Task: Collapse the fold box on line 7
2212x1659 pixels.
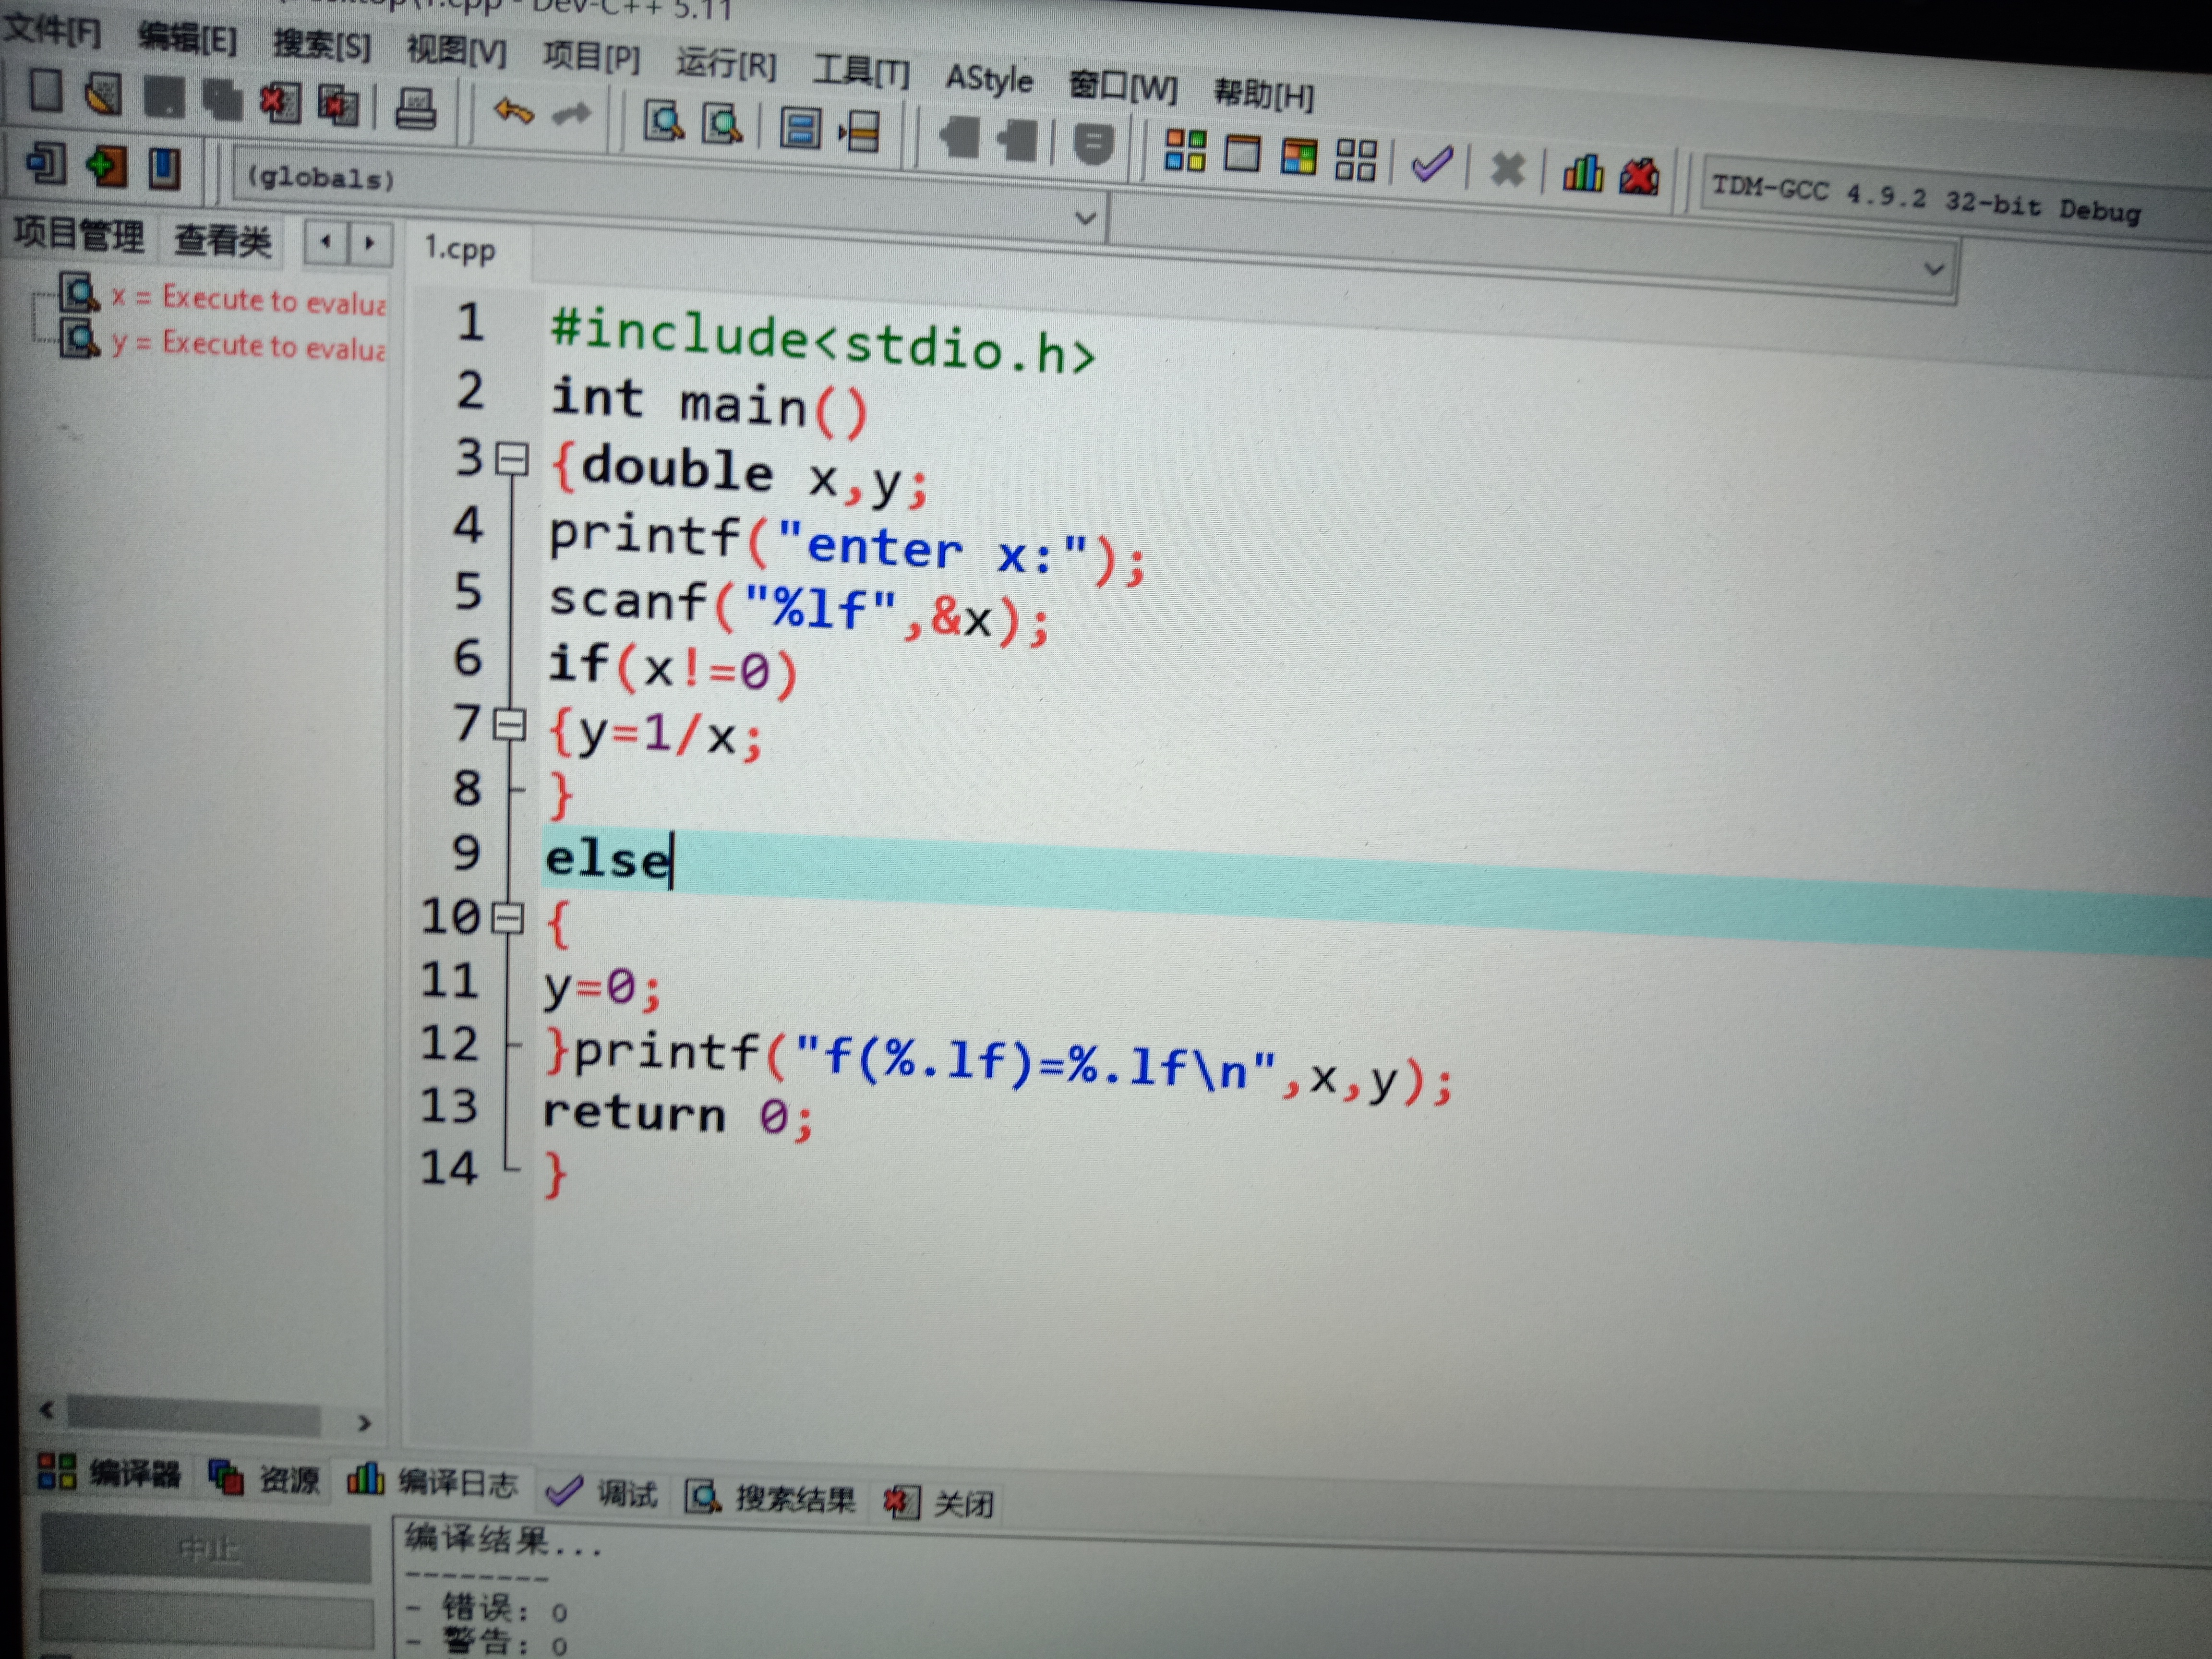Action: coord(510,724)
